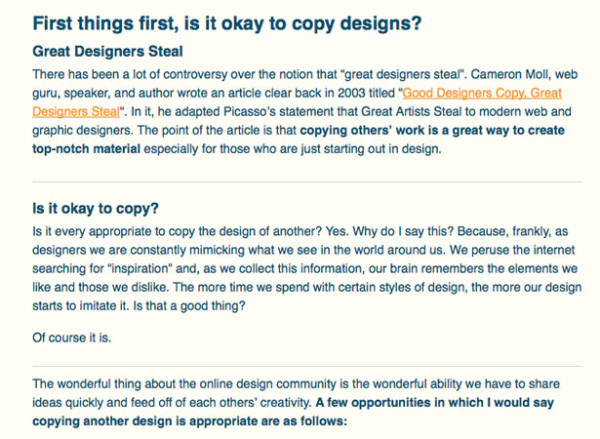Select the "Great Designers Steal" bold subheading

pos(107,52)
